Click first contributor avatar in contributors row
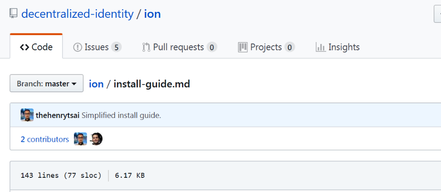The image size is (441, 192). tap(80, 139)
